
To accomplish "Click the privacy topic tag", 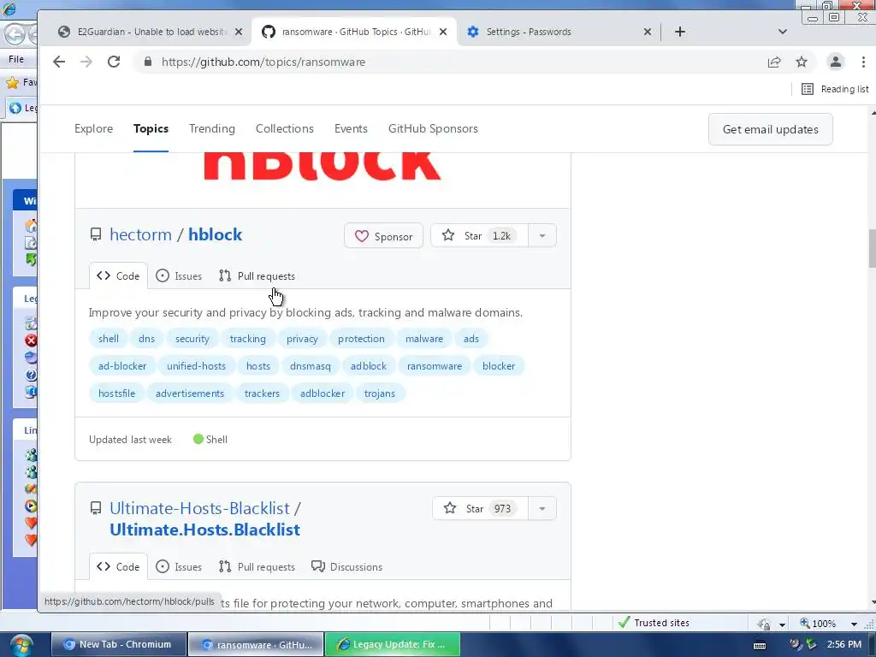I will [x=302, y=339].
